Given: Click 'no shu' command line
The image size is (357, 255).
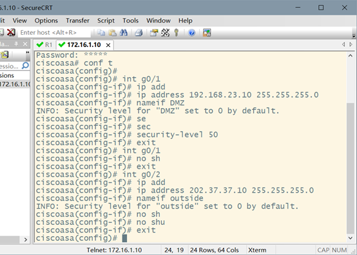Looking at the screenshot, I should coord(101,222).
